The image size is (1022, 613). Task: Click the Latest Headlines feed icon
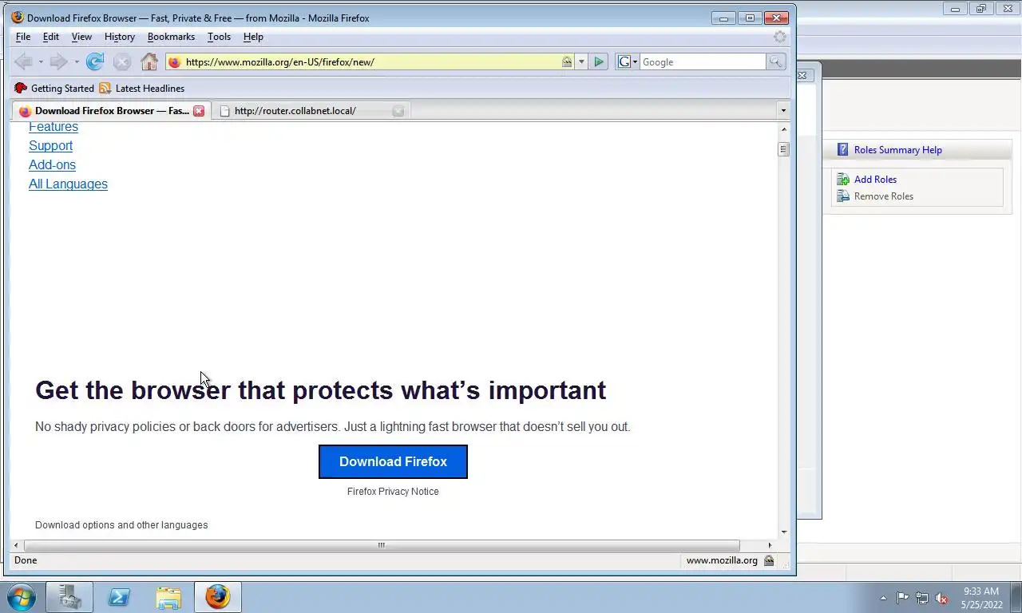tap(105, 88)
